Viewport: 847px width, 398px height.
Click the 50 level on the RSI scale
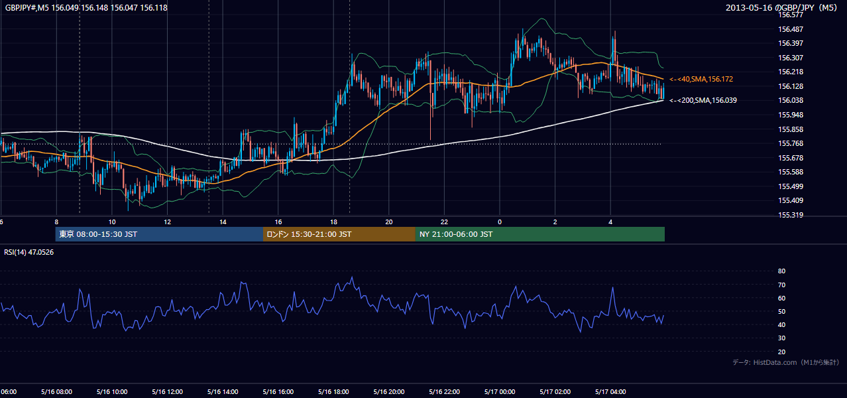point(781,311)
